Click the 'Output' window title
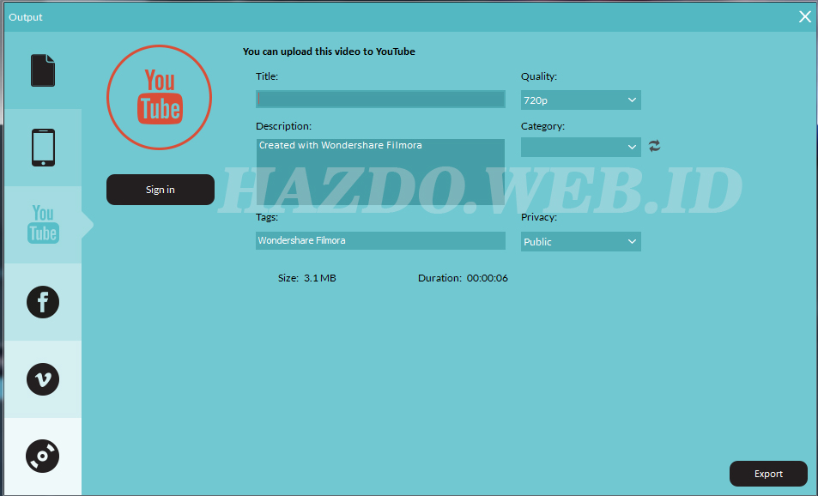This screenshot has width=818, height=496. 26,17
